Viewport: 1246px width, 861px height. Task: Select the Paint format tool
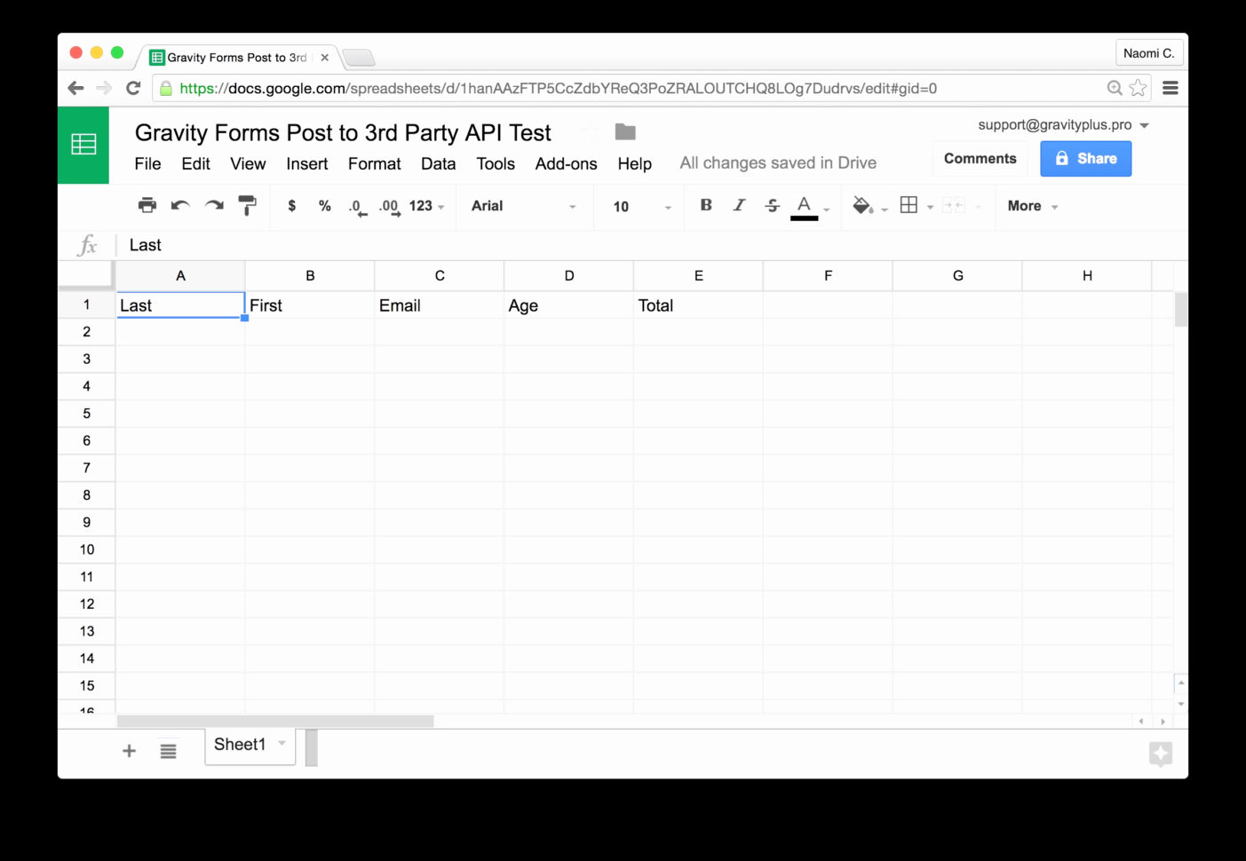point(248,205)
